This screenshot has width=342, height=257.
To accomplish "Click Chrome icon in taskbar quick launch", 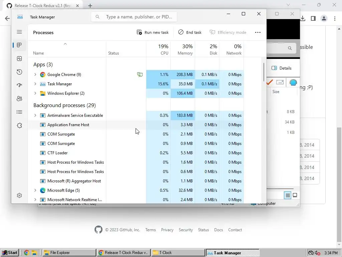I will (27, 253).
